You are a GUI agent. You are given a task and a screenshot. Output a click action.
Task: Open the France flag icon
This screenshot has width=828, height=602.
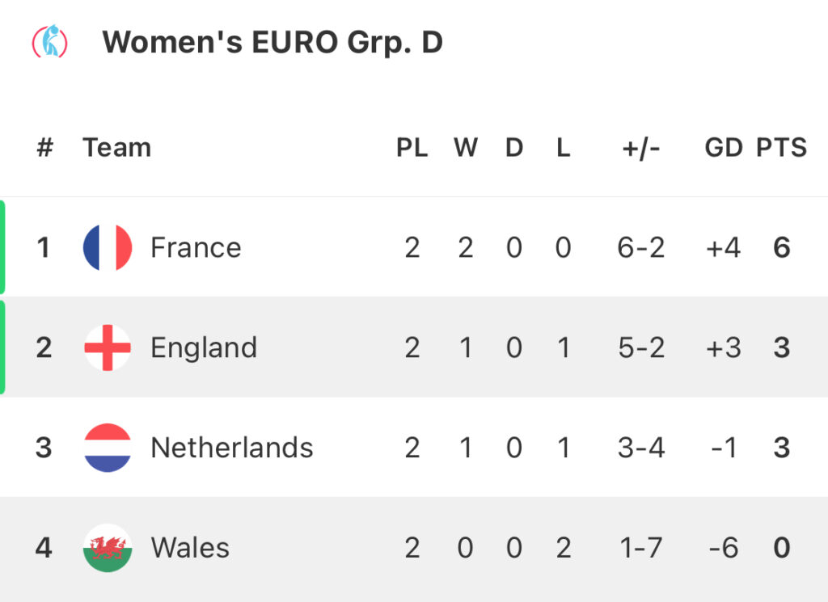click(x=108, y=247)
